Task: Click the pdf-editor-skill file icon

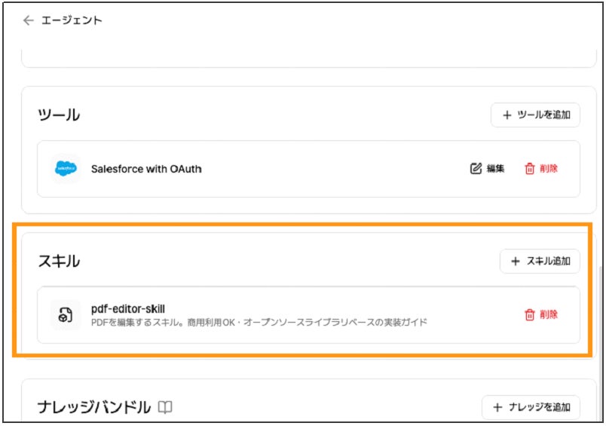Action: (66, 315)
